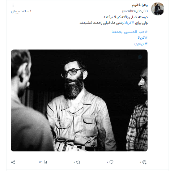Click the ۱۷ view count number

(40, 162)
